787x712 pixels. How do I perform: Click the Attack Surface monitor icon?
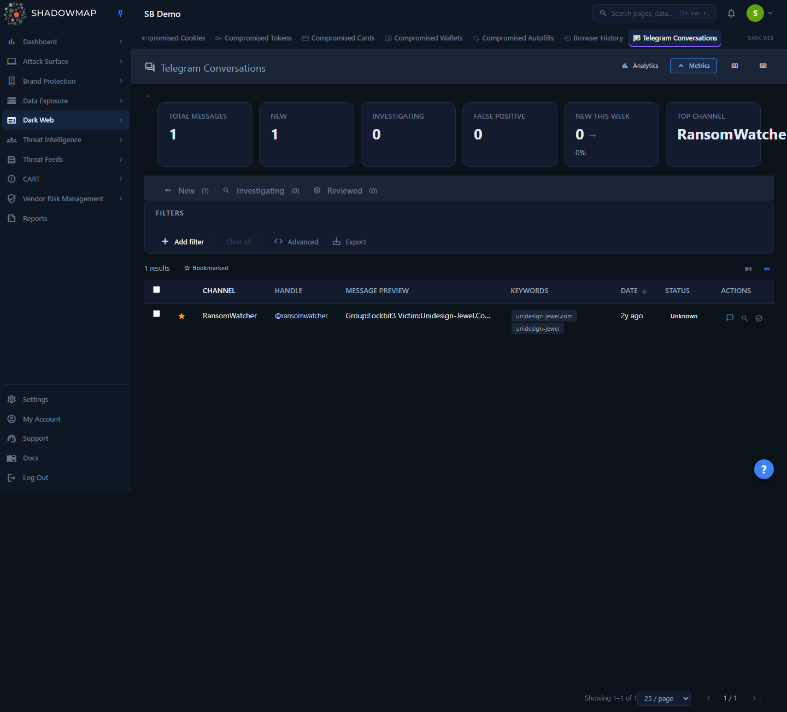pyautogui.click(x=11, y=61)
